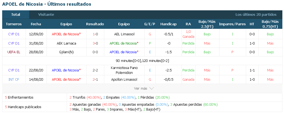This screenshot has height=113, width=284.
Task: Open Karmiotissa Pano Polemidion team page
Action: (124, 70)
